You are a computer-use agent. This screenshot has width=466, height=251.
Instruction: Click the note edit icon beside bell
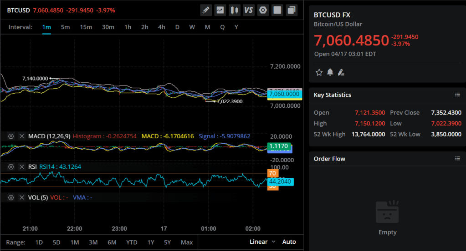[x=341, y=72]
